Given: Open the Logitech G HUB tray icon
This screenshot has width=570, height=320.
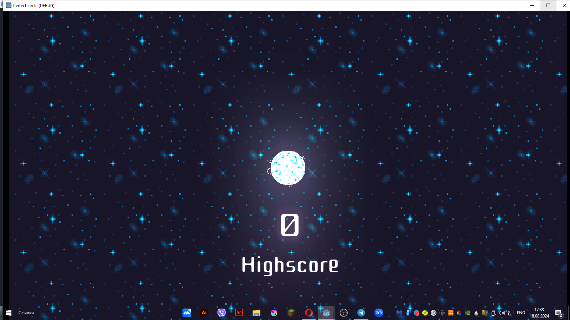Looking at the screenshot, I should (x=442, y=313).
